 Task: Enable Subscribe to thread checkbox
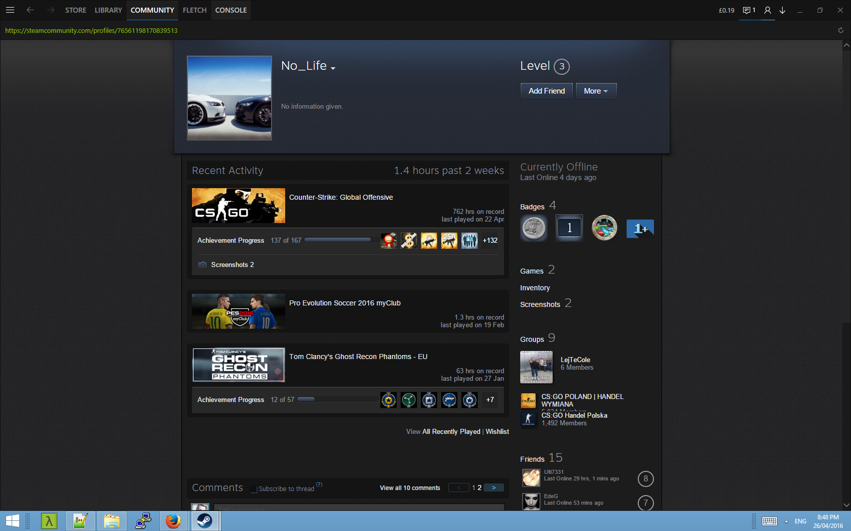click(254, 489)
